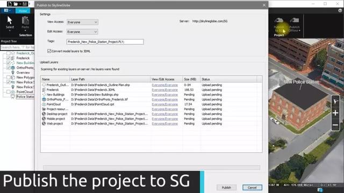Click the Publish button

click(x=226, y=188)
